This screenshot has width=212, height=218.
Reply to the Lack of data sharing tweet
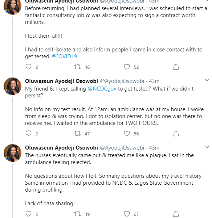pyautogui.click(x=29, y=214)
